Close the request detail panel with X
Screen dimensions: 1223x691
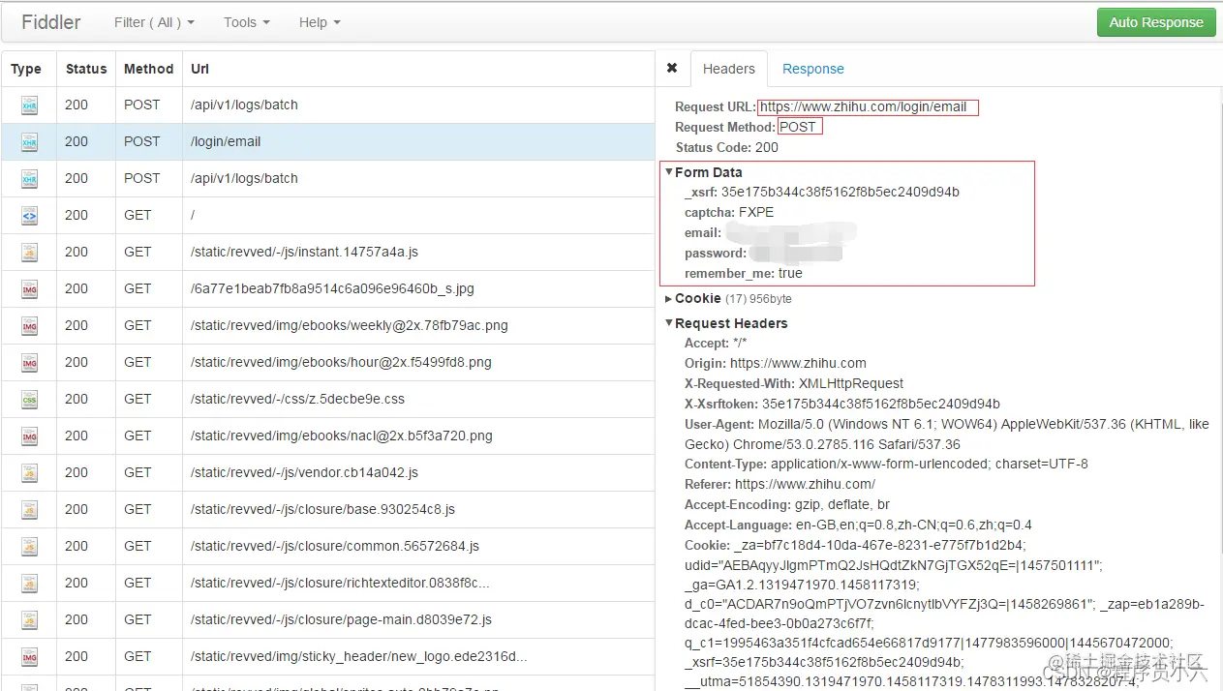pos(672,69)
